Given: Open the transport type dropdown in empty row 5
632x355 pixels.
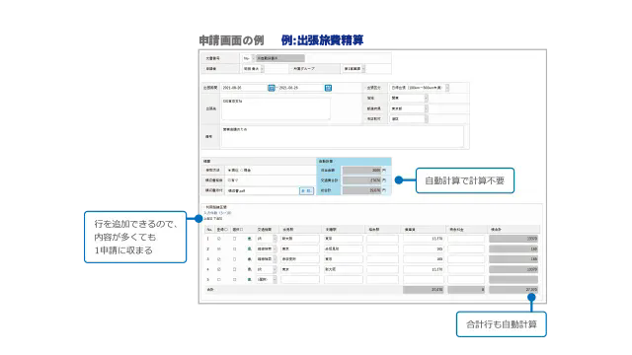Looking at the screenshot, I should [267, 279].
